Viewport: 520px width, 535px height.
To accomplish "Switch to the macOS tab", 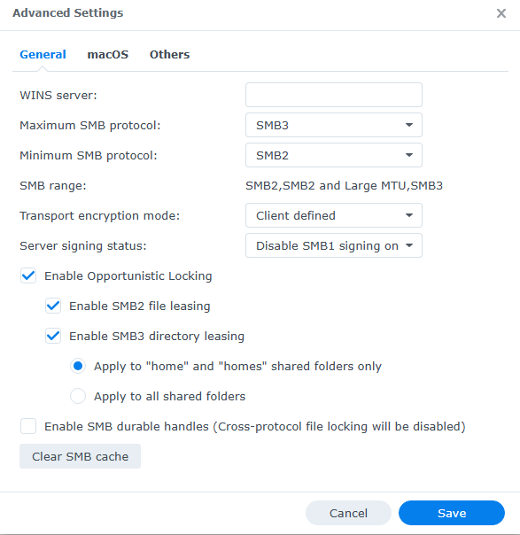I will pos(108,55).
